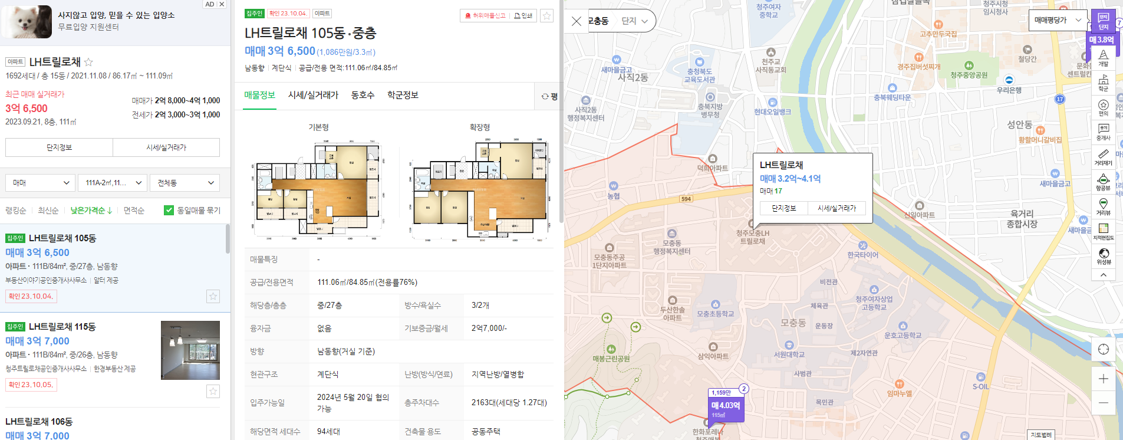
Task: Click the detail panel vertical scrollbar
Action: (561, 111)
